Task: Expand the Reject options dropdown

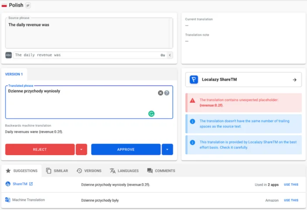Action: click(x=81, y=149)
